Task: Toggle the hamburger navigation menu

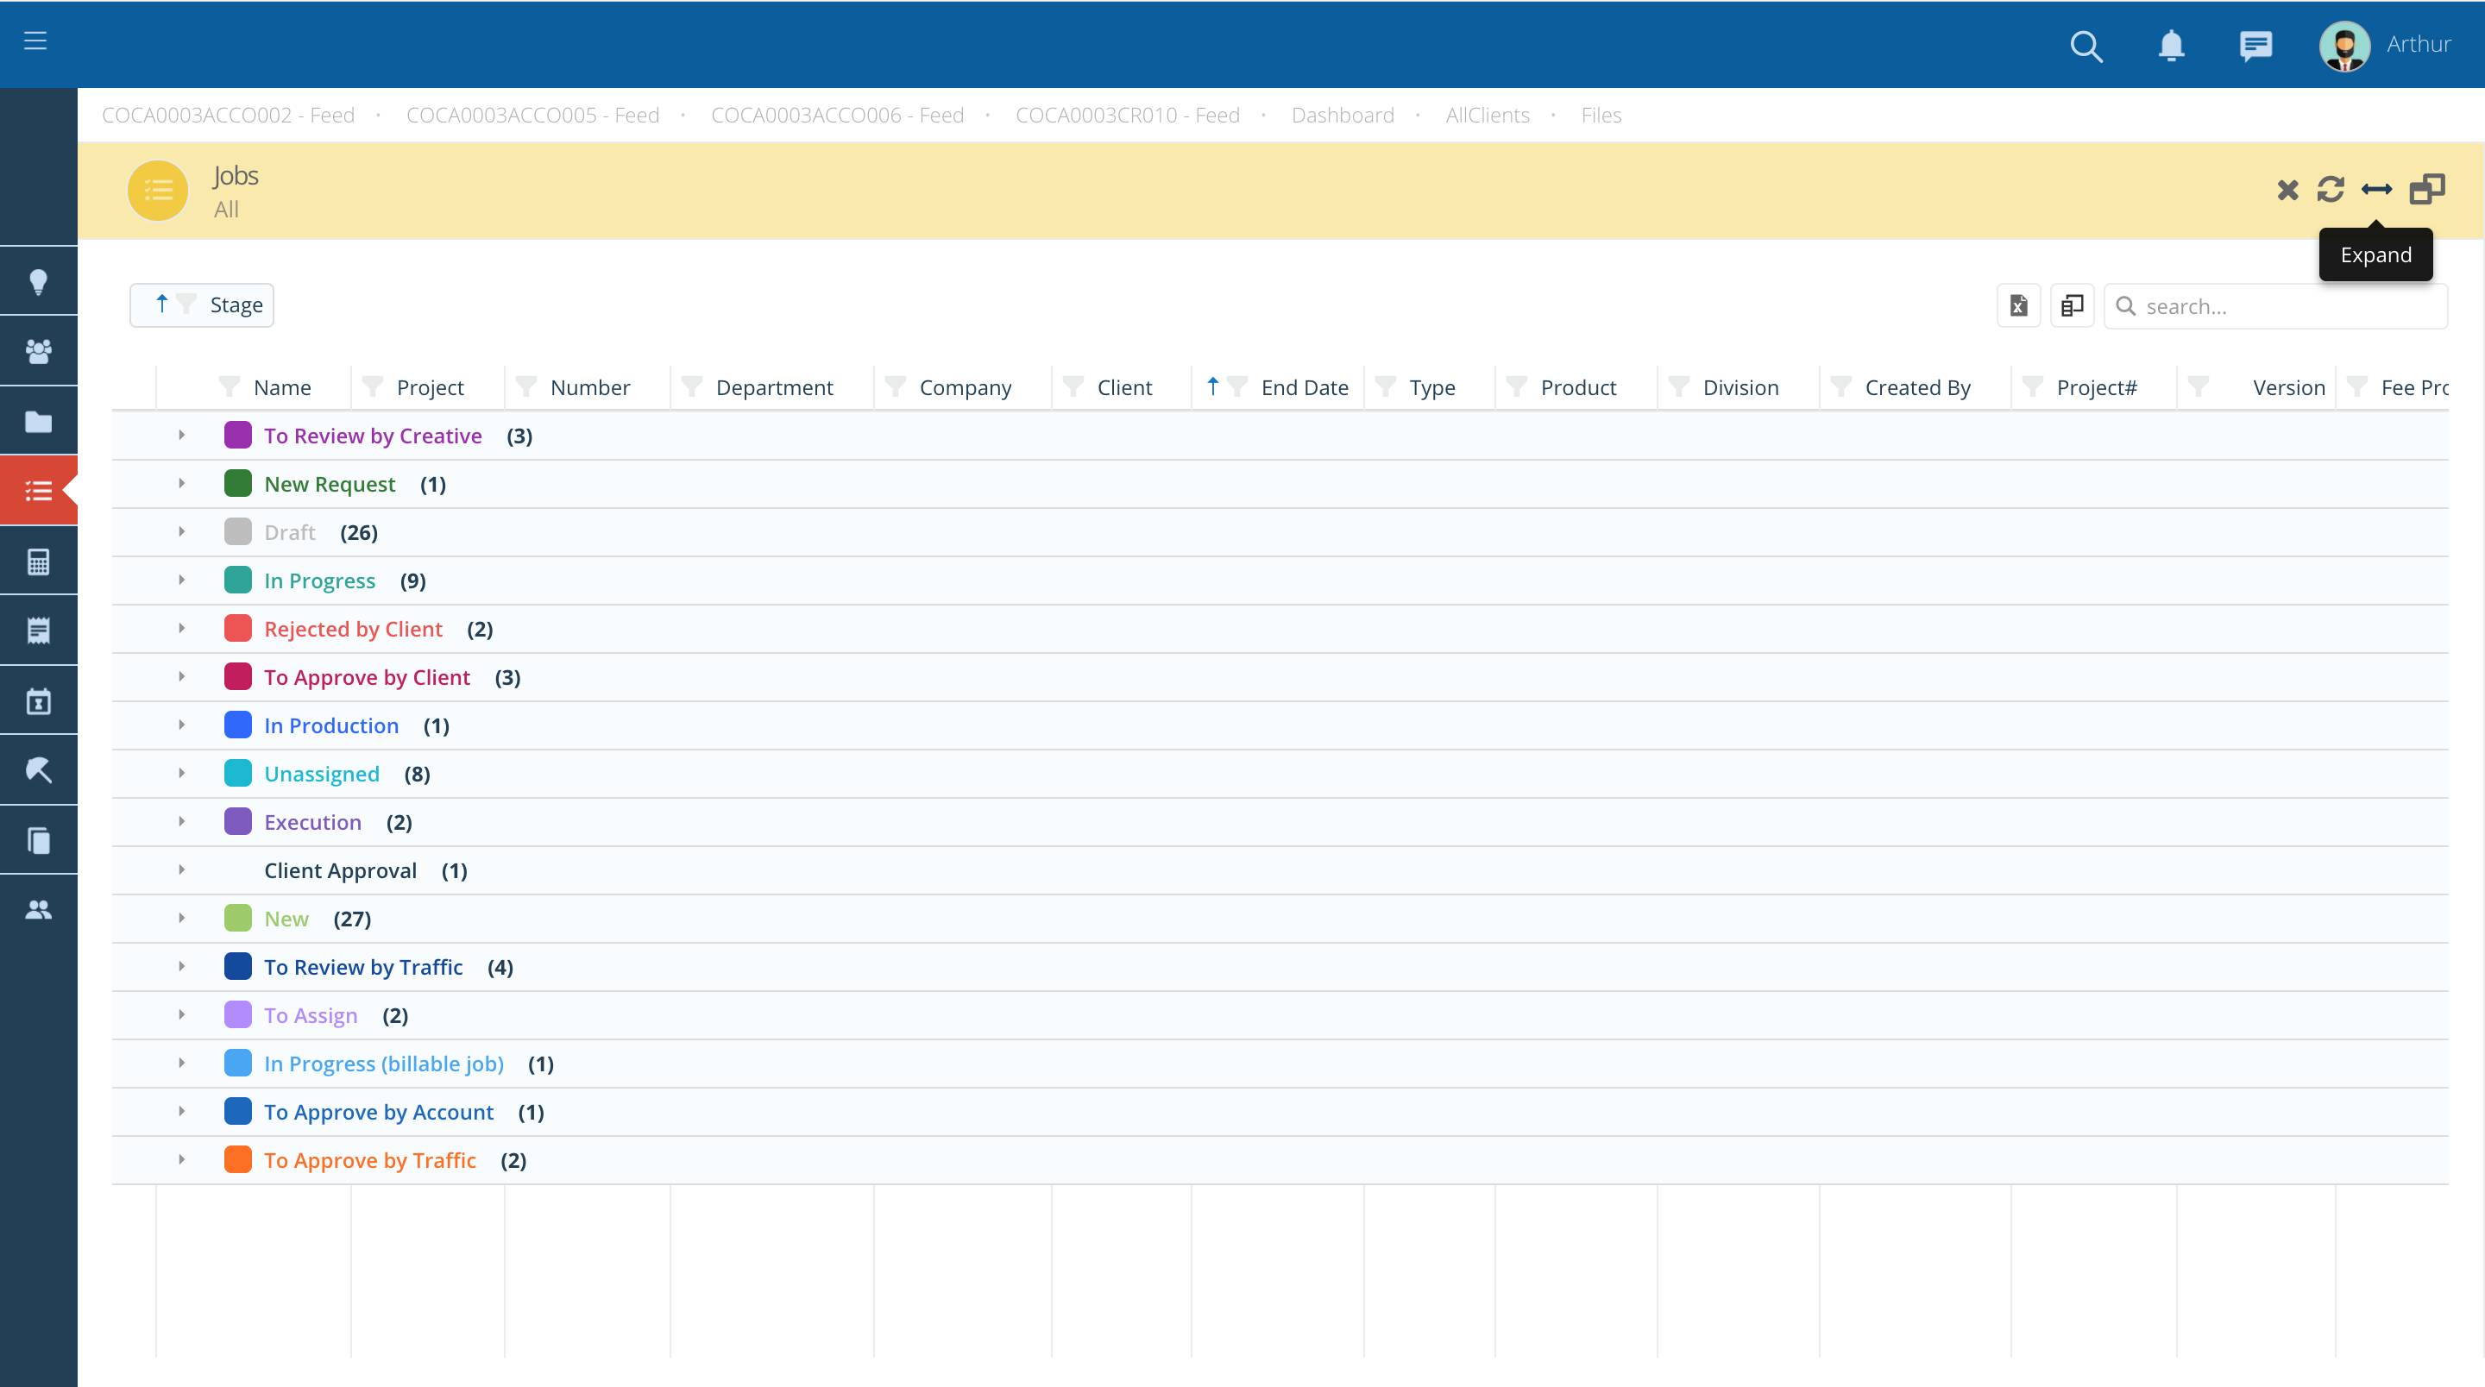Action: 36,41
